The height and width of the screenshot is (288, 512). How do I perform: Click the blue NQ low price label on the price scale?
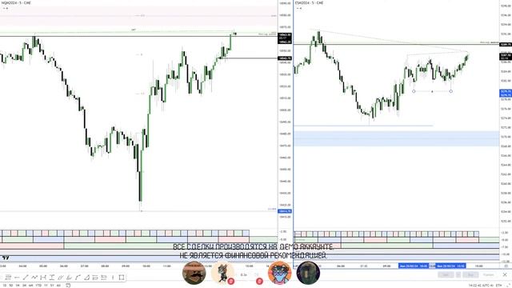[x=285, y=211]
